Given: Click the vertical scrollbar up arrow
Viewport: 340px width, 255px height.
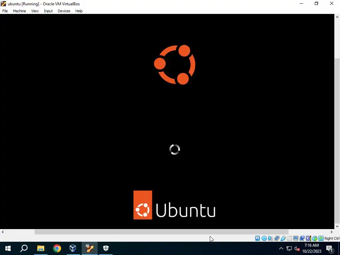Looking at the screenshot, I should (x=337, y=17).
